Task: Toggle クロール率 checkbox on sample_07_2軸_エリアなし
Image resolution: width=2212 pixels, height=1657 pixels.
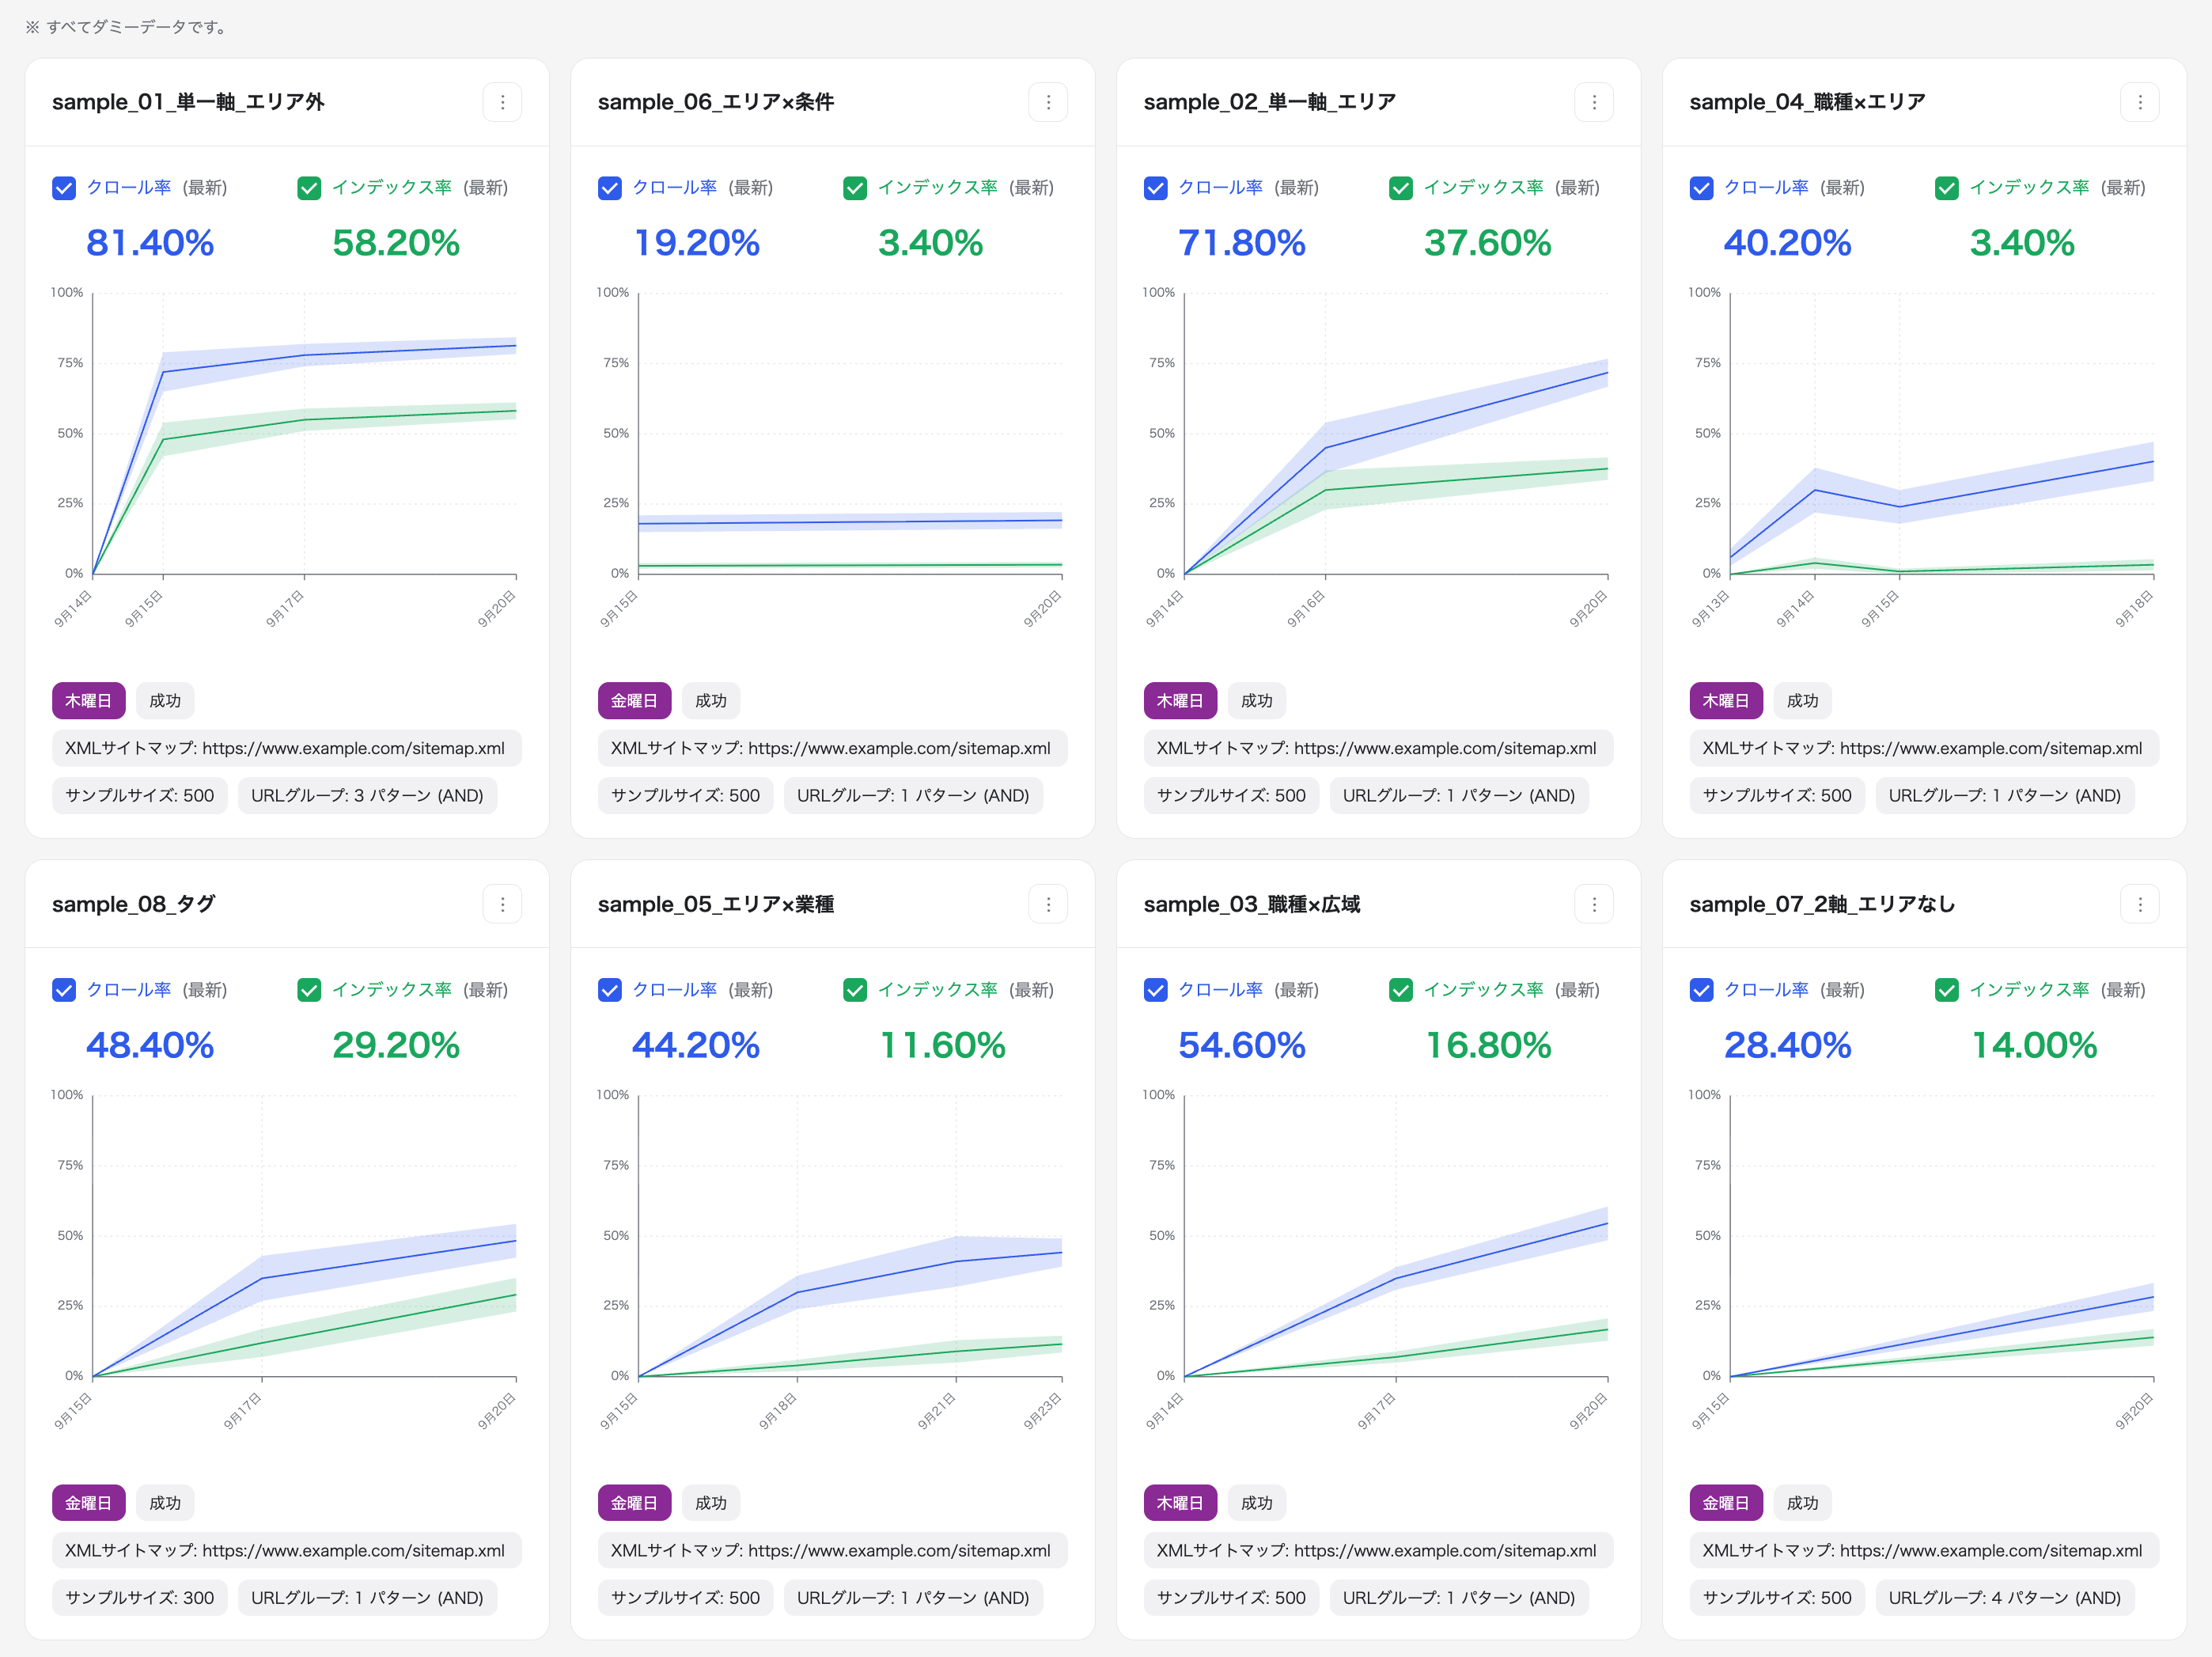Action: (1702, 990)
